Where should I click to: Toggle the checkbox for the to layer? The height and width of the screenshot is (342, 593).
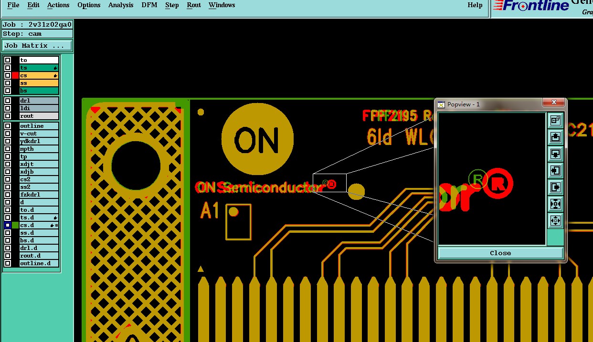(x=7, y=61)
